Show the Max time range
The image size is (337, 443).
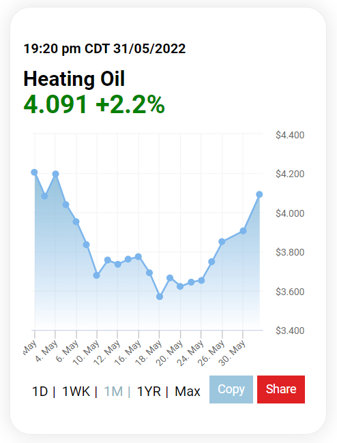tap(188, 391)
